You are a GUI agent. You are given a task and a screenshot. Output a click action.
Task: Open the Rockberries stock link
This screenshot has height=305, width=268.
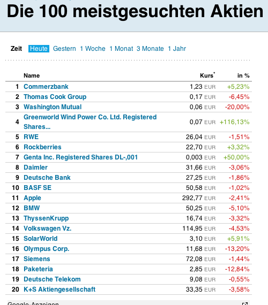point(42,147)
